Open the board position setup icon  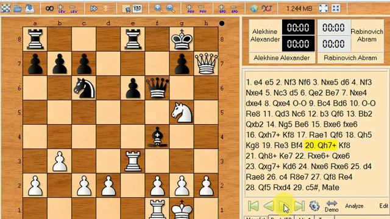(x=126, y=9)
